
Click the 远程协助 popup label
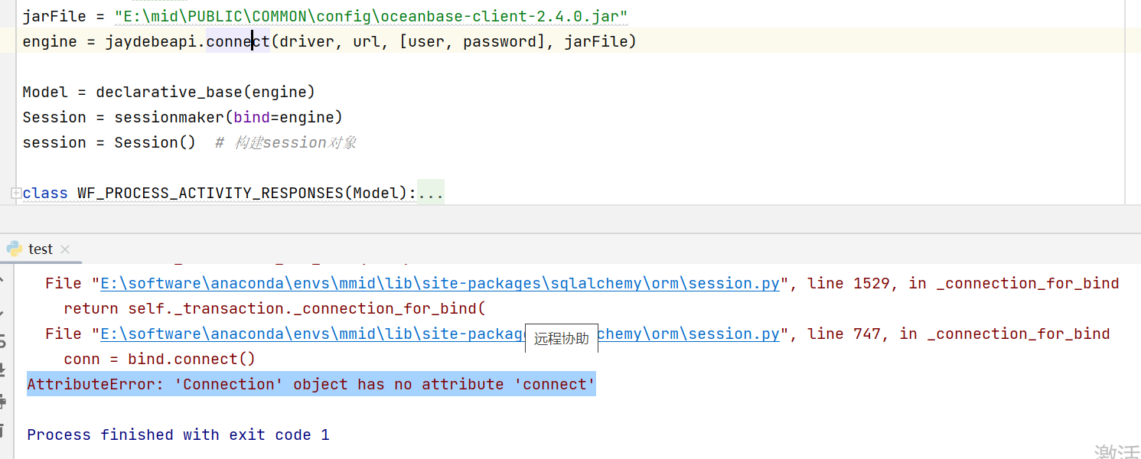coord(561,337)
